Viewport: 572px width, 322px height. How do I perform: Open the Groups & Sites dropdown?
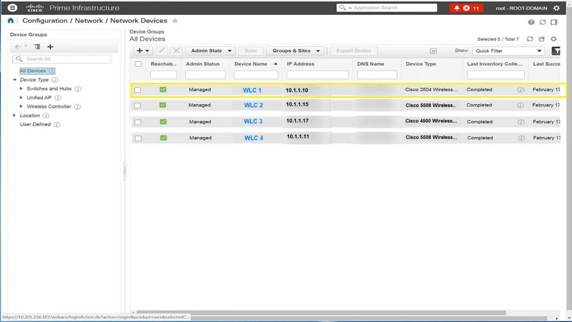point(295,51)
